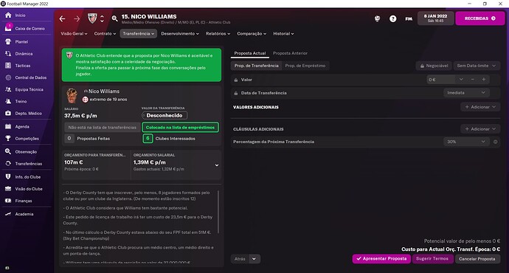Open the Início home icon in sidebar
This screenshot has height=273, width=509.
tap(8, 15)
